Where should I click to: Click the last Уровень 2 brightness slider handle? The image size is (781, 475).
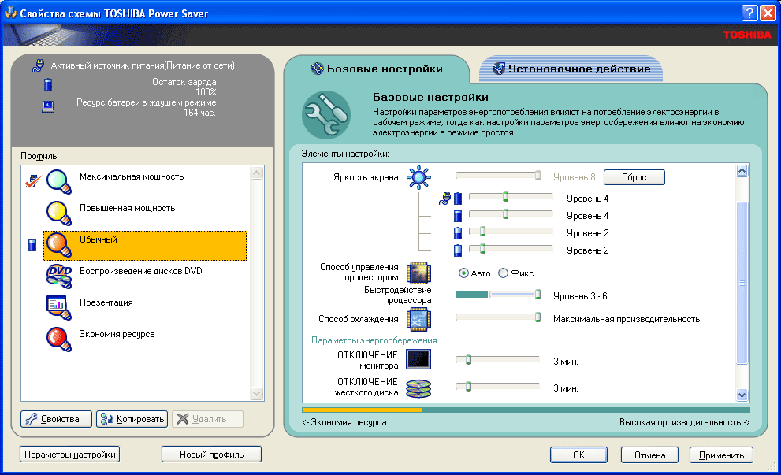click(x=482, y=248)
